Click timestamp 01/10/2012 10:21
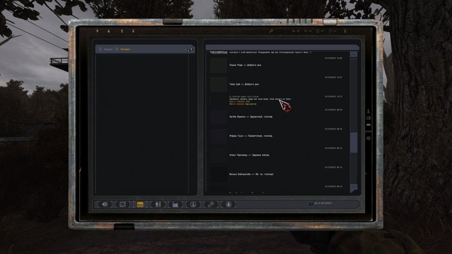This screenshot has width=452, height=254. point(334,78)
